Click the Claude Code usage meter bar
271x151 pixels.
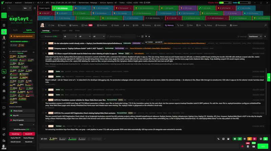pyautogui.click(x=225, y=3)
